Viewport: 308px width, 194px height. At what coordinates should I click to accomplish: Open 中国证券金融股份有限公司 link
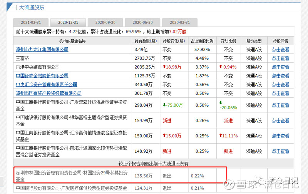pyautogui.click(x=42, y=76)
